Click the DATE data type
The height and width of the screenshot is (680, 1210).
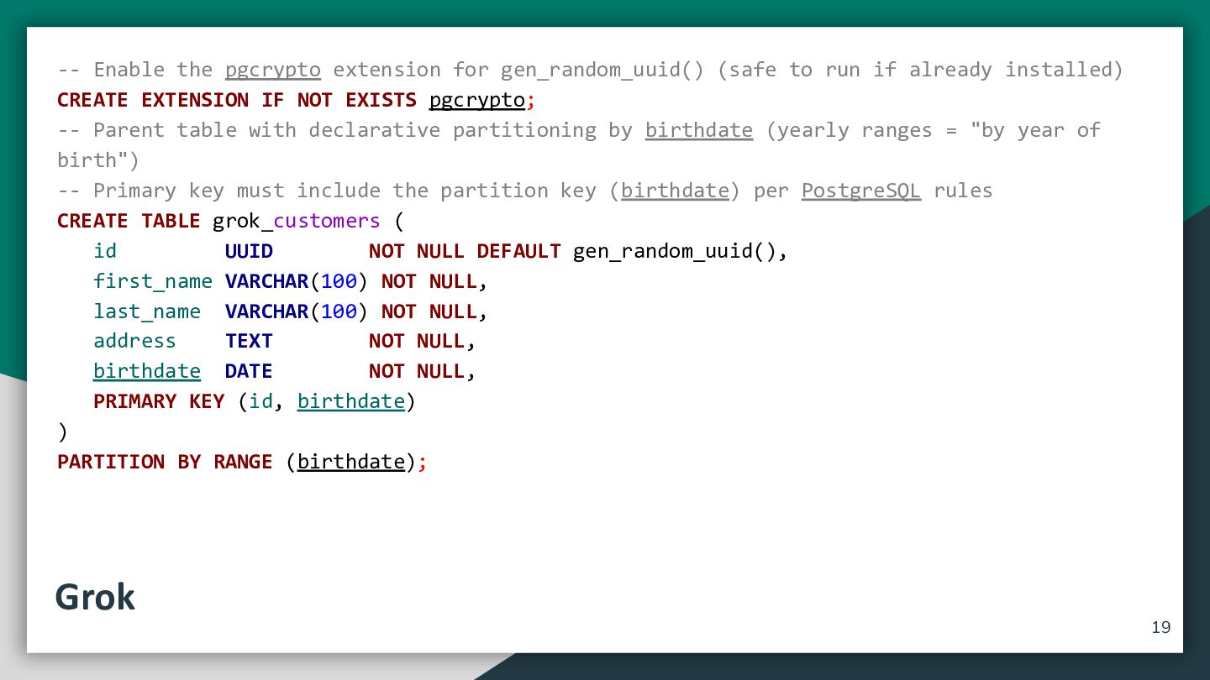tap(249, 371)
